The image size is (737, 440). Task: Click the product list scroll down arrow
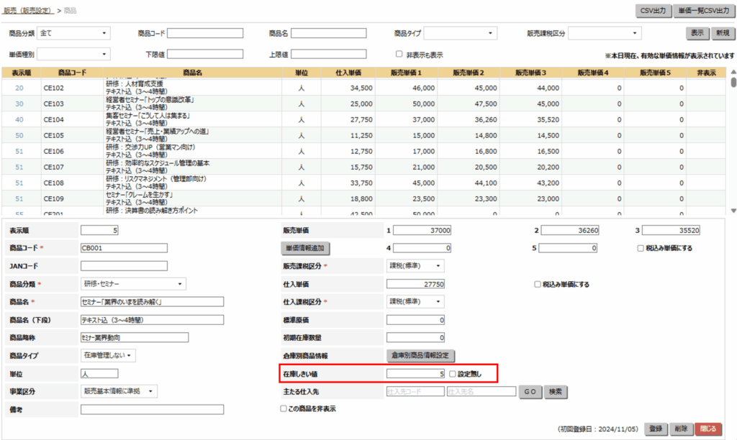pos(733,211)
